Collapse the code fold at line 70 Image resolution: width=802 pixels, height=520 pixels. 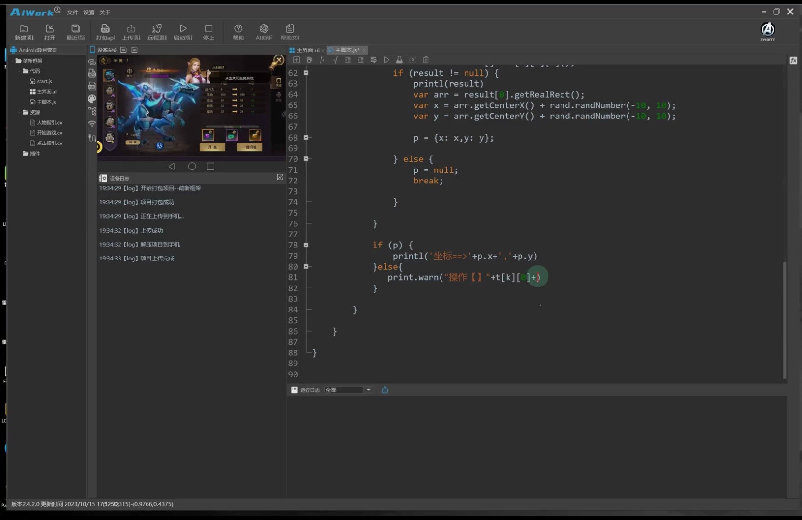point(306,159)
